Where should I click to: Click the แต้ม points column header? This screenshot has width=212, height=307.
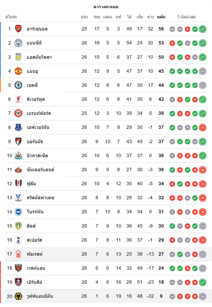(x=161, y=17)
